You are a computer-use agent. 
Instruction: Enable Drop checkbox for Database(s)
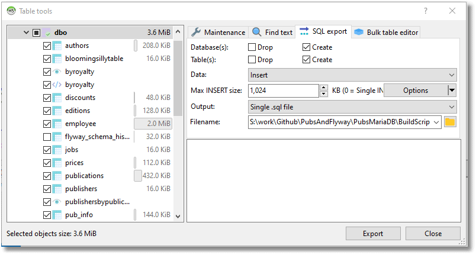pos(252,47)
